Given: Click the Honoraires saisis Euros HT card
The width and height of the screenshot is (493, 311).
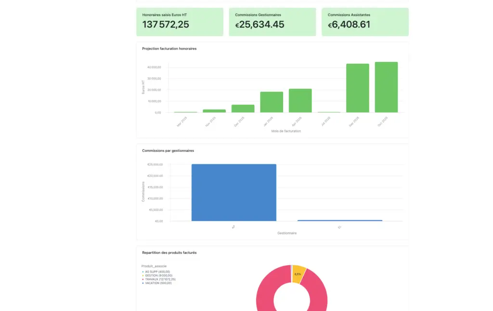Looking at the screenshot, I should coord(180,22).
